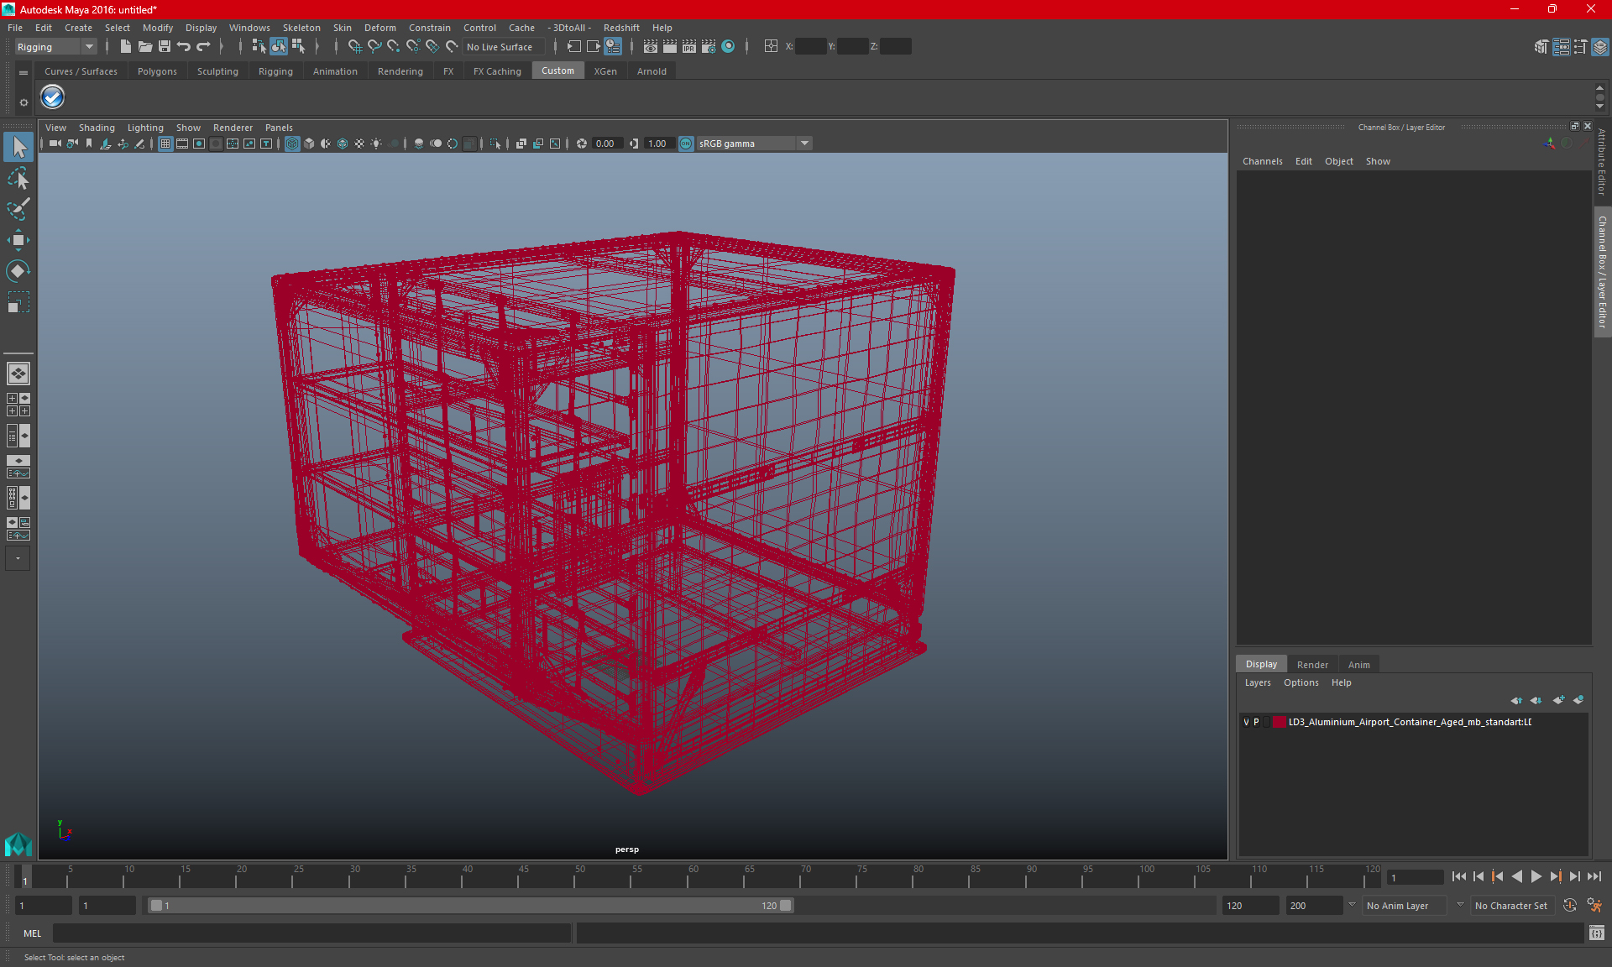Toggle visibility of LD3_Aluminium_Airport_Container layer
Screen dimensions: 1612x967
pyautogui.click(x=1246, y=722)
